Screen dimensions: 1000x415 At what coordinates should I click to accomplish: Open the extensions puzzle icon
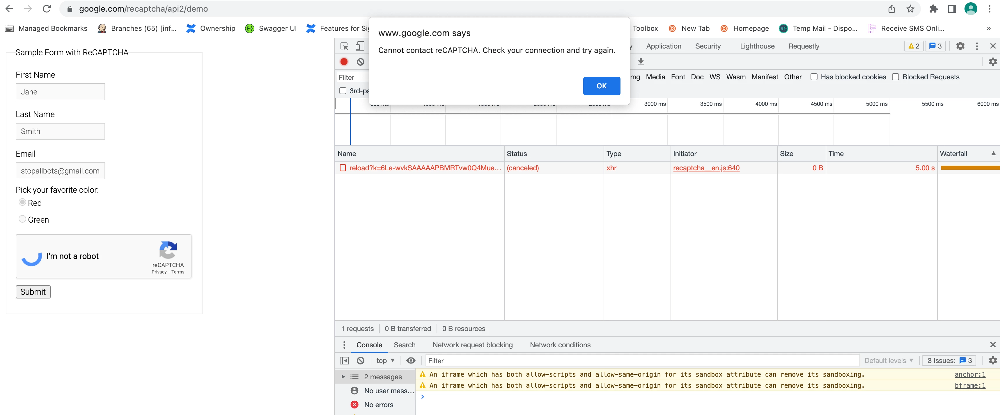(934, 8)
